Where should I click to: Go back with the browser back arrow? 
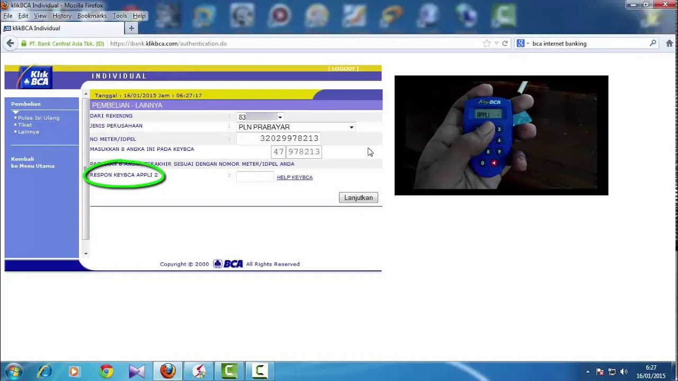(10, 43)
